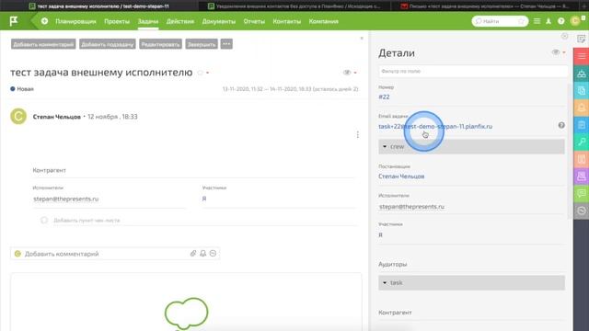The image size is (589, 331).
Task: Click the attachment paperclip in comment box
Action: (x=193, y=254)
